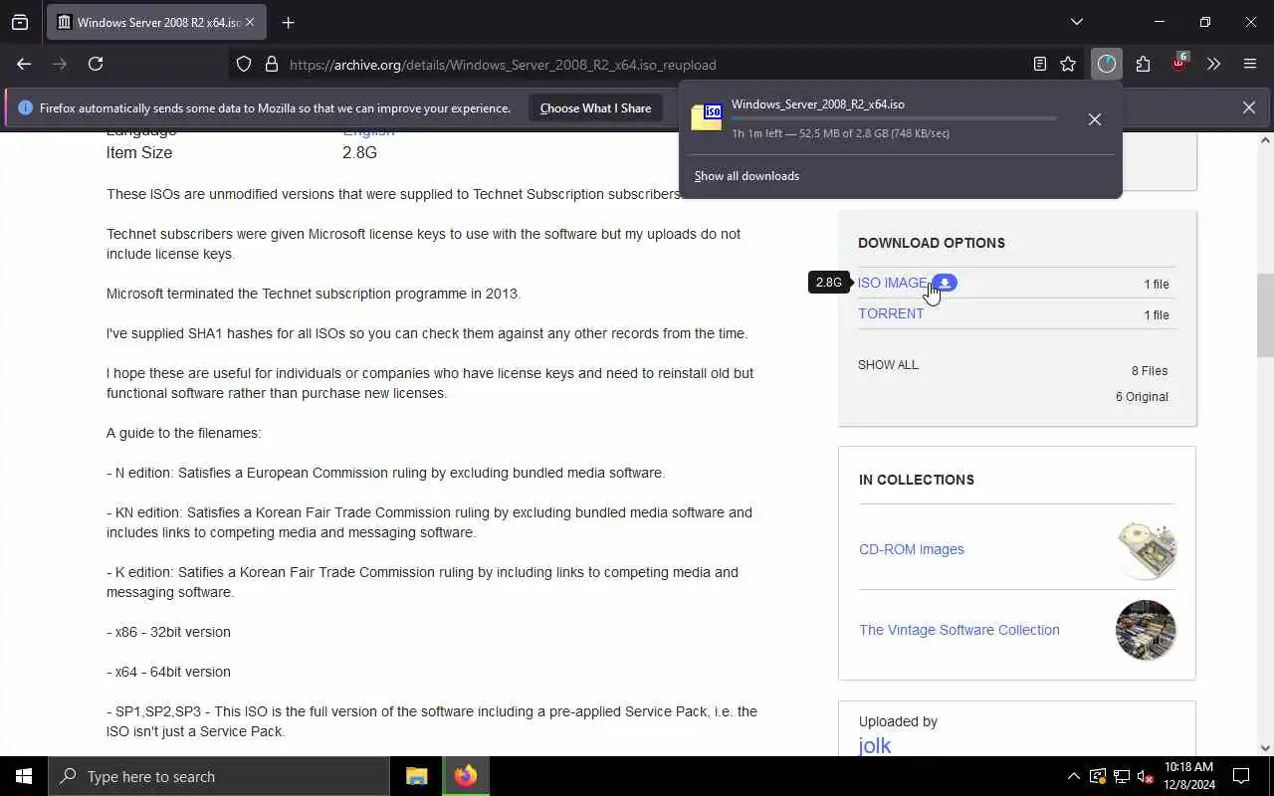This screenshot has width=1274, height=796.
Task: Toggle reader view icon
Action: pyautogui.click(x=1039, y=64)
